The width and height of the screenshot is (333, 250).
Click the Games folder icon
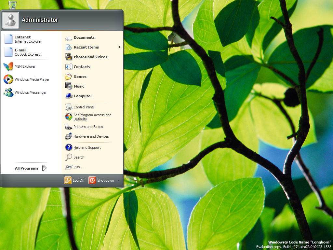click(69, 76)
